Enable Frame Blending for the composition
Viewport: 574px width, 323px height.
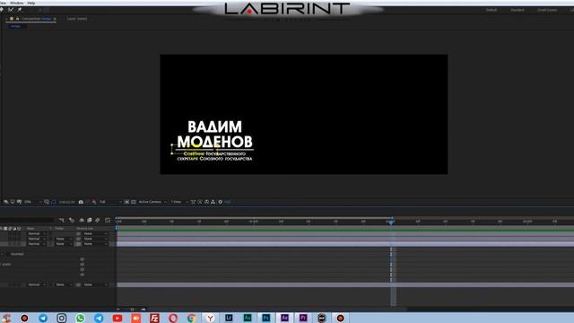pos(90,220)
